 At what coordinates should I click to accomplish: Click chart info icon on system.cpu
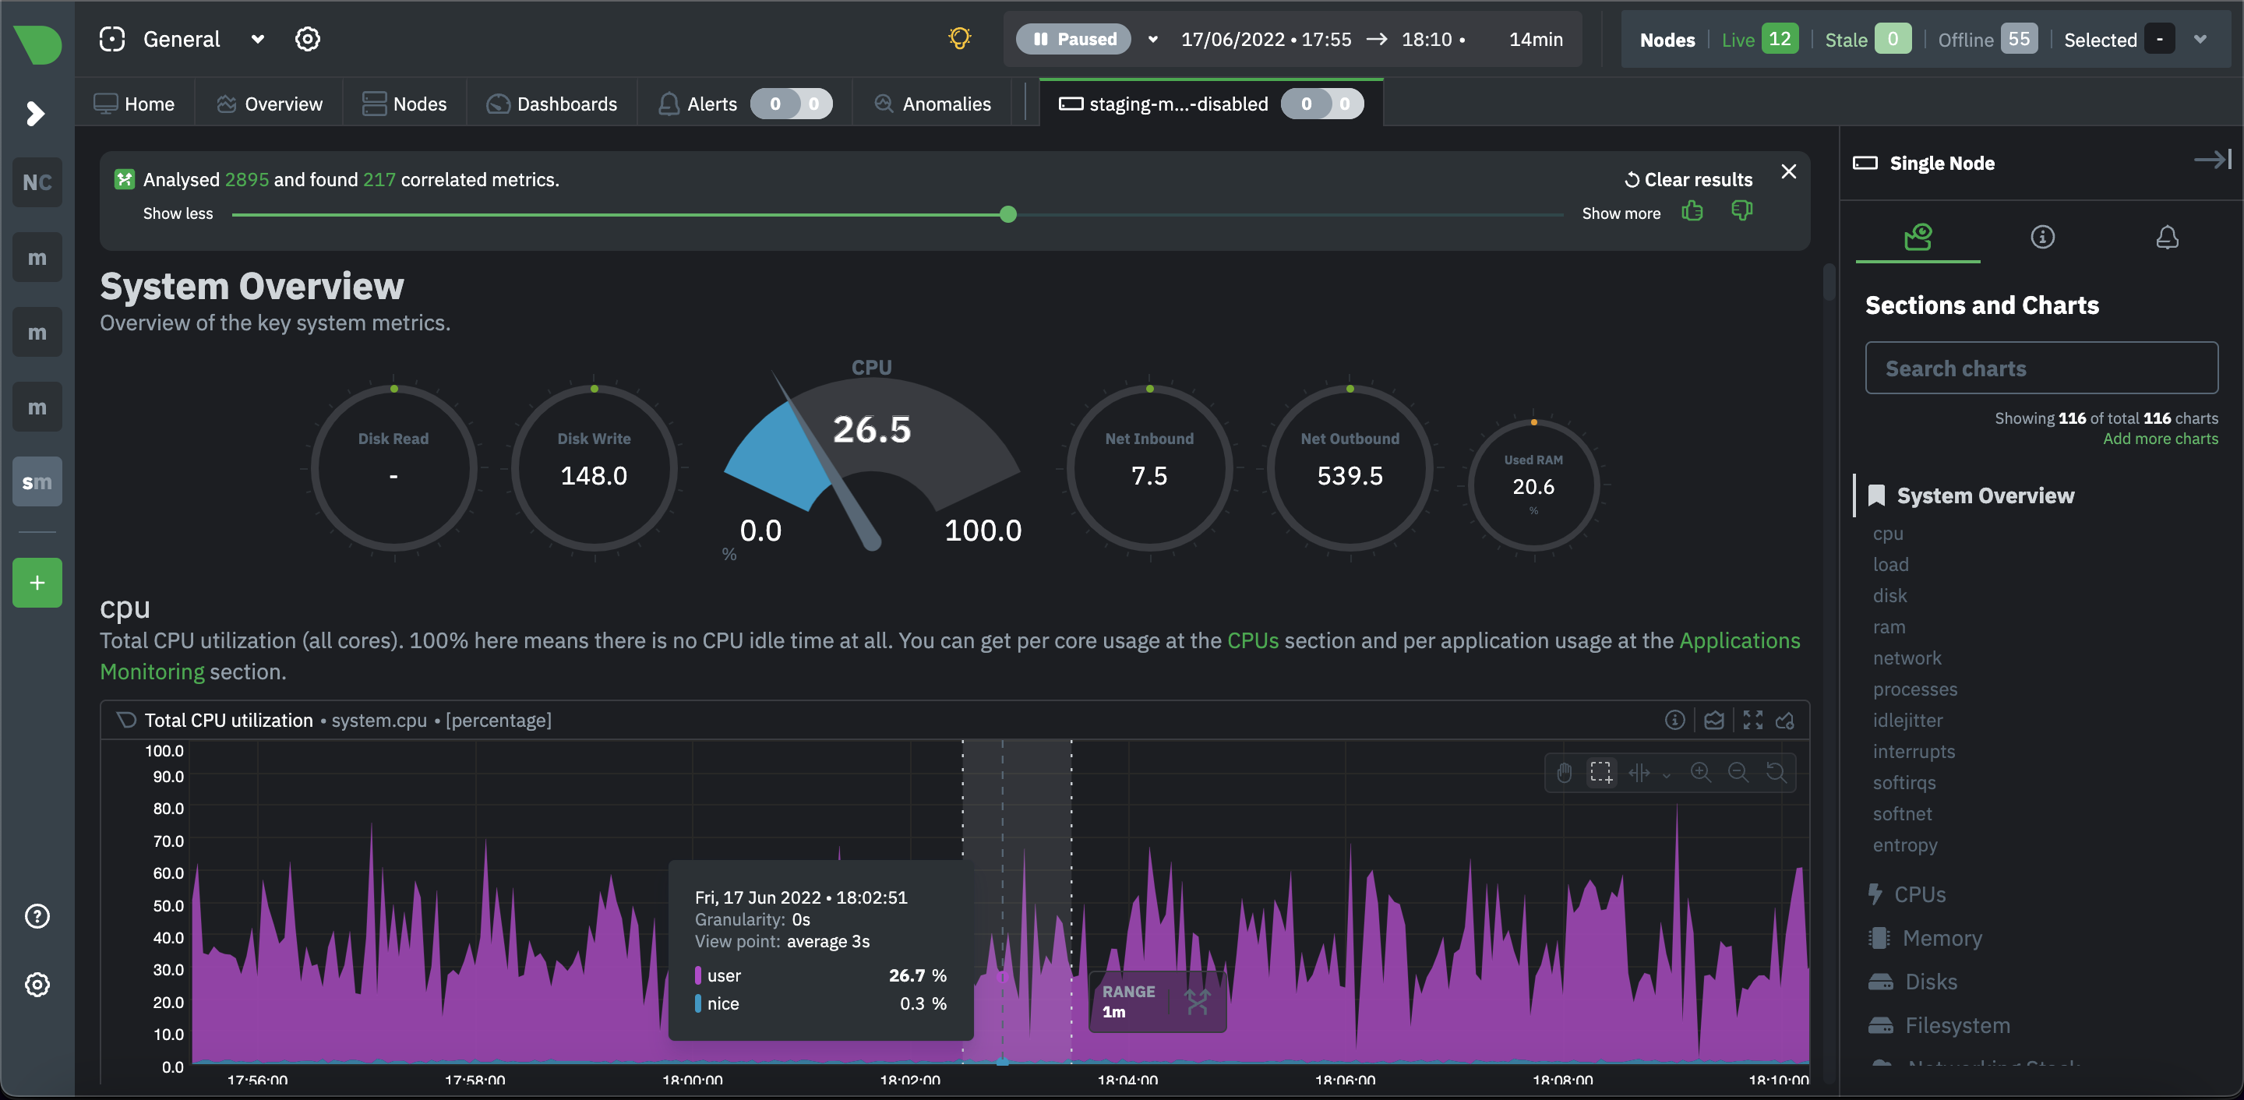(x=1674, y=719)
